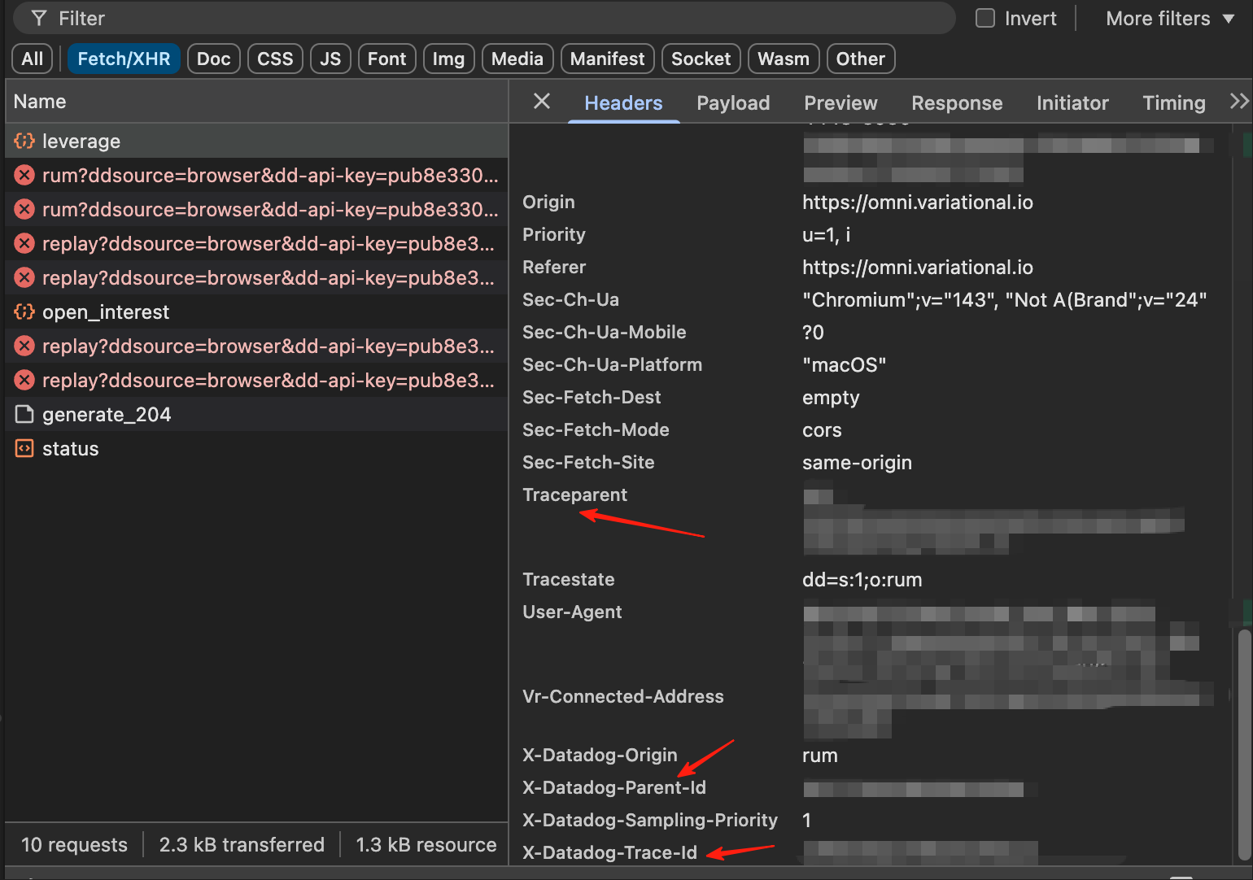Click the Sec-Fetch-Site value same-origin
Viewport: 1253px width, 880px height.
coord(857,462)
